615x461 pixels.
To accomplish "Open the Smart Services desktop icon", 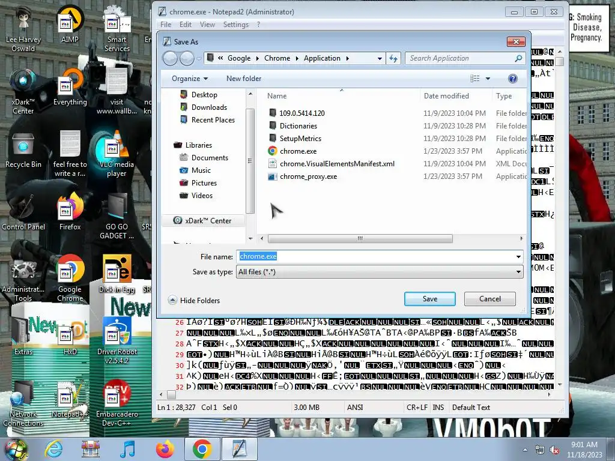I will [117, 29].
